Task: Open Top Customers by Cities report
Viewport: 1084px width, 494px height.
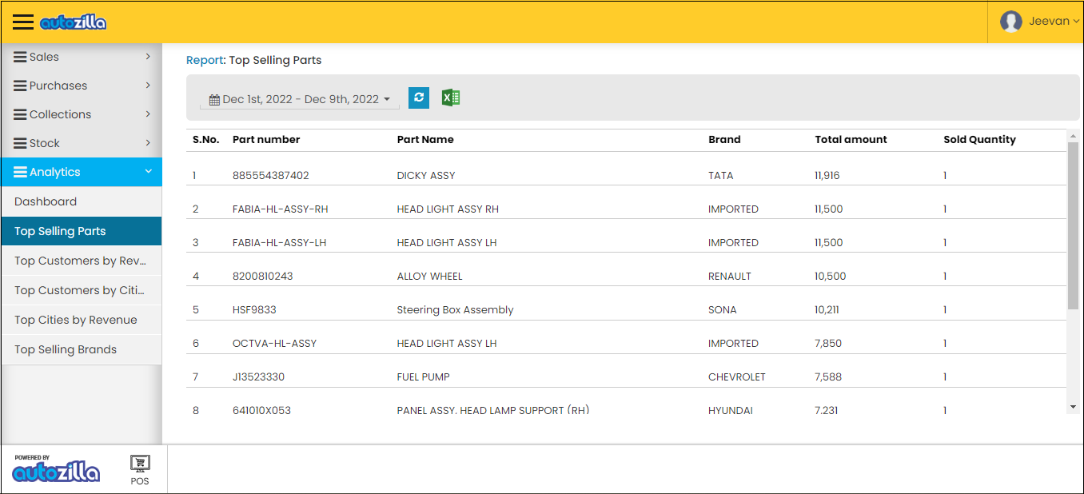Action: 82,290
